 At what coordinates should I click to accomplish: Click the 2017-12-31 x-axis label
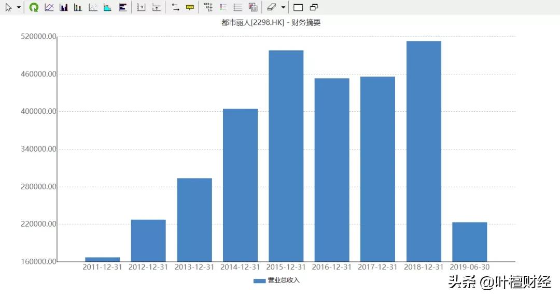[377, 267]
